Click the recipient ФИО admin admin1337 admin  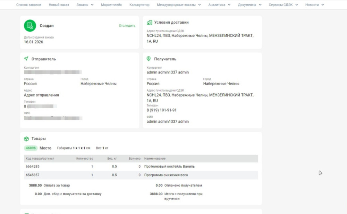point(168,121)
